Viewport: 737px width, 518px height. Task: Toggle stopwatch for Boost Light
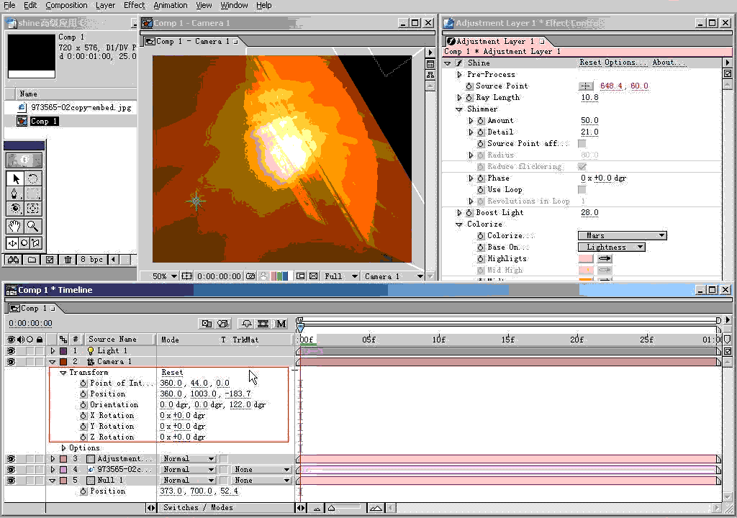pyautogui.click(x=469, y=213)
